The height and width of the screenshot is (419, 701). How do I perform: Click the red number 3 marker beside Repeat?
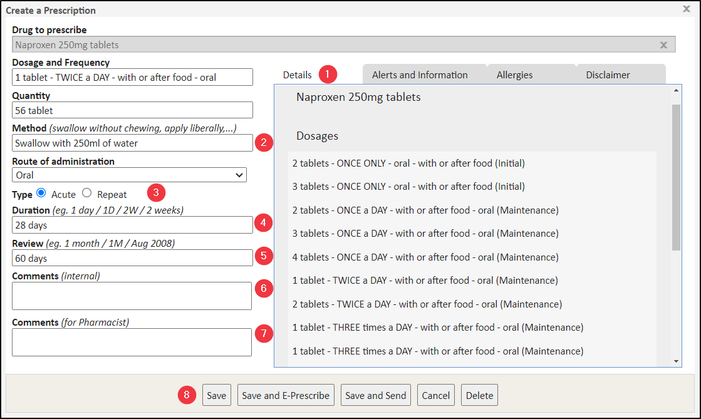click(x=156, y=192)
